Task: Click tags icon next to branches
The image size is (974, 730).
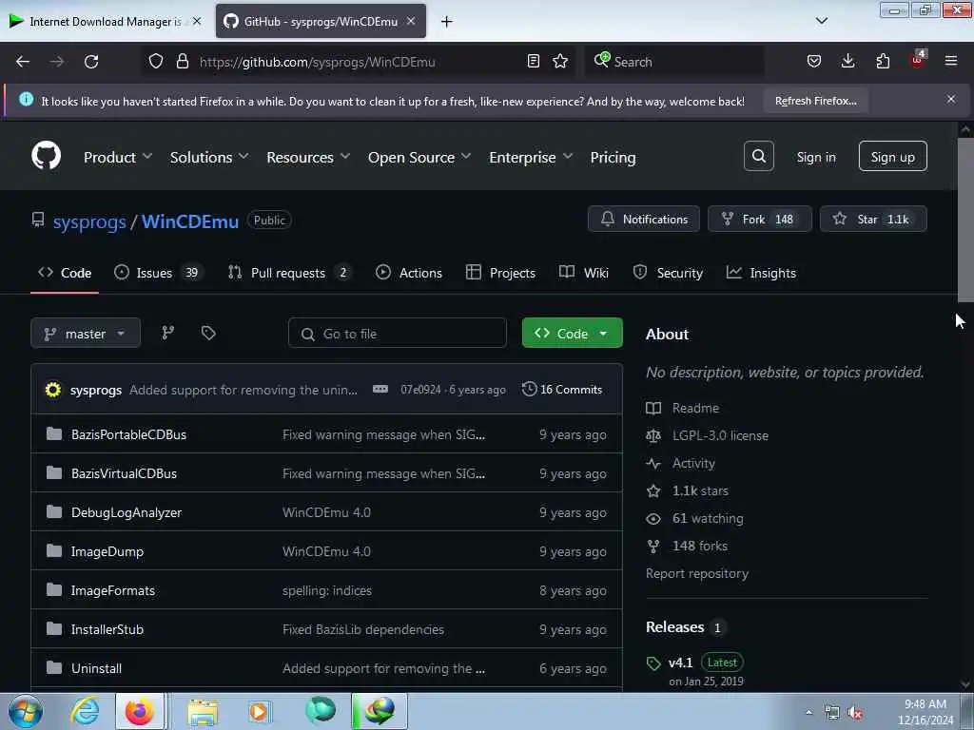Action: click(x=208, y=334)
